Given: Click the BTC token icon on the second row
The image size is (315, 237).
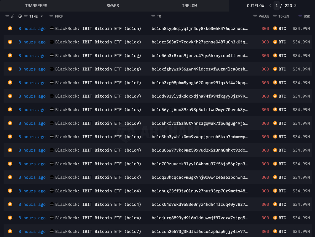Looking at the screenshot, I should click(x=275, y=42).
